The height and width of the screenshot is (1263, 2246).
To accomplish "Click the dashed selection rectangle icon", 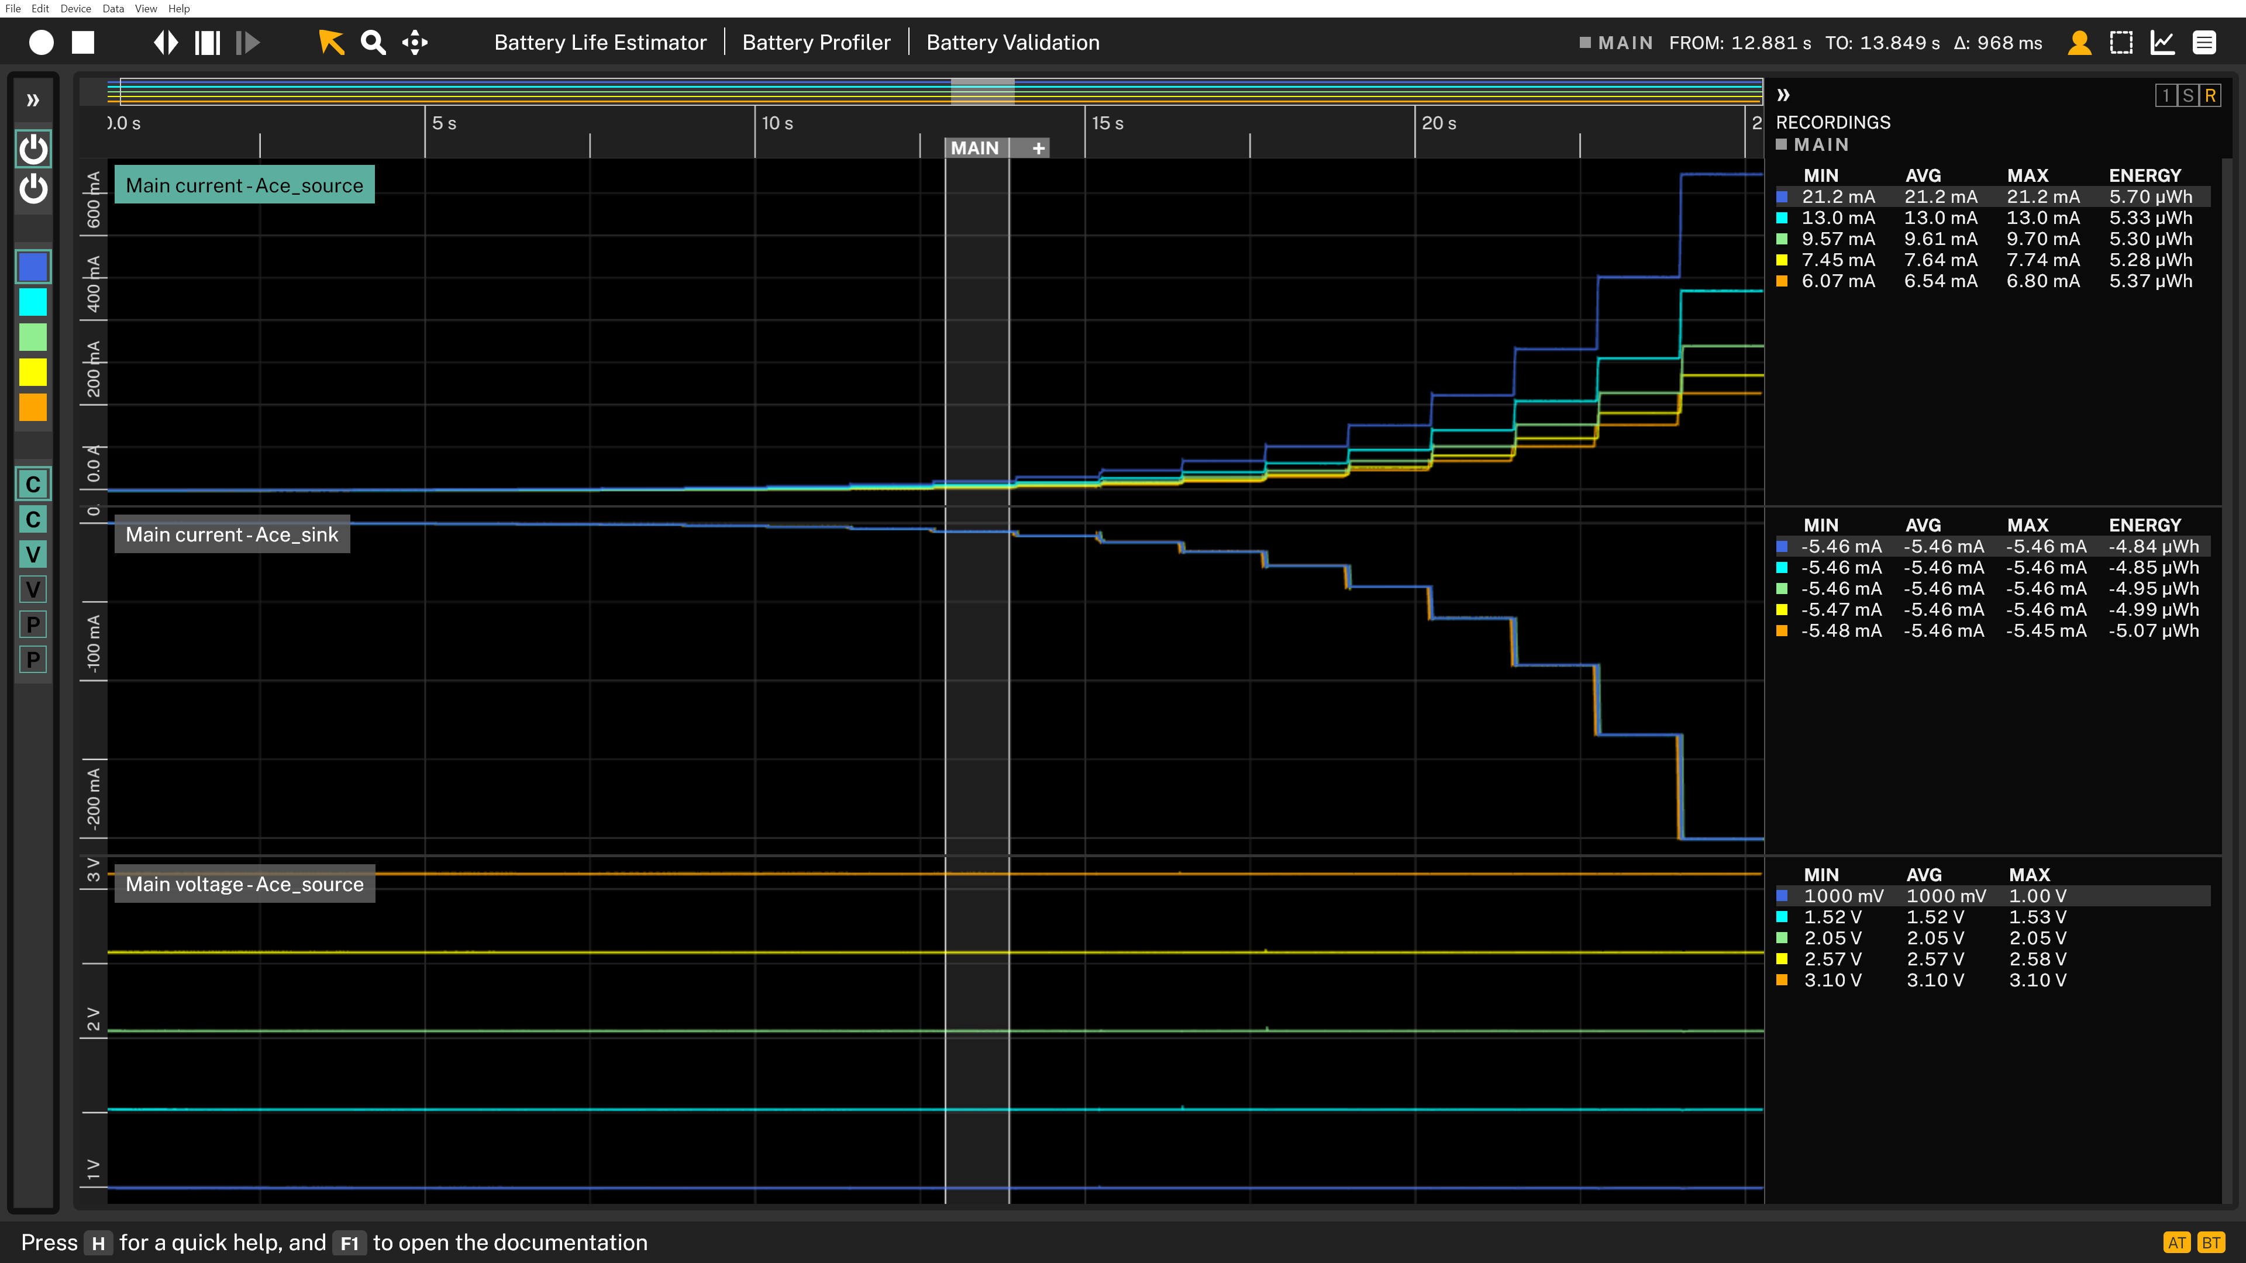I will (x=2121, y=43).
